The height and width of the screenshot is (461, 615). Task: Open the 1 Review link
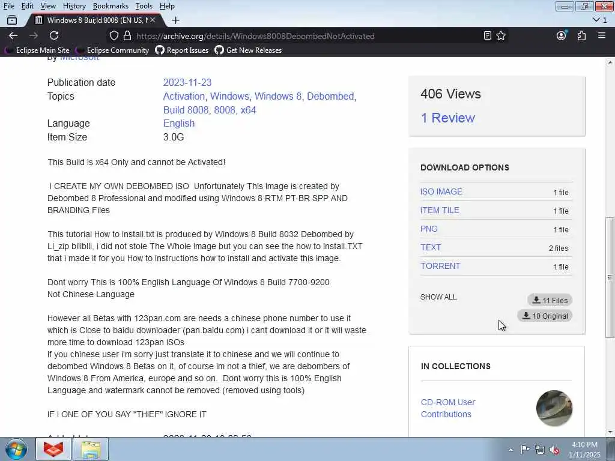[447, 118]
